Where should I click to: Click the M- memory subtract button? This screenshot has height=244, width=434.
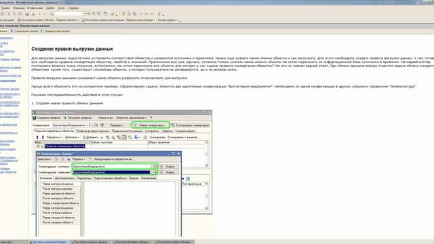click(152, 14)
